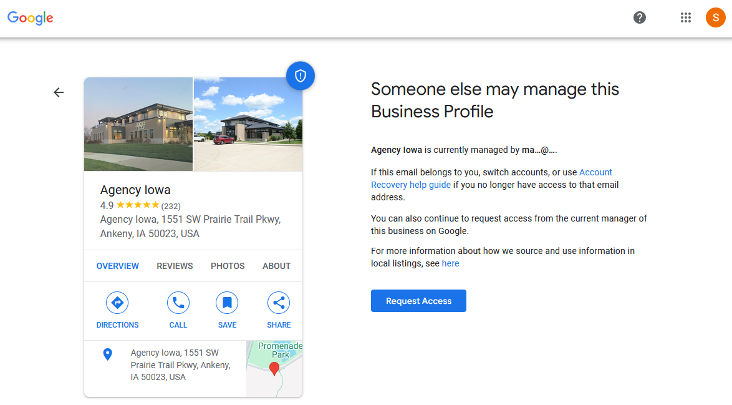Click the Request Access button

click(418, 301)
